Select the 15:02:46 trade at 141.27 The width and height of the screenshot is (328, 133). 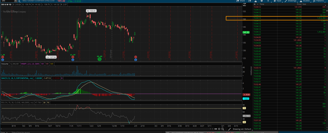click(289, 84)
